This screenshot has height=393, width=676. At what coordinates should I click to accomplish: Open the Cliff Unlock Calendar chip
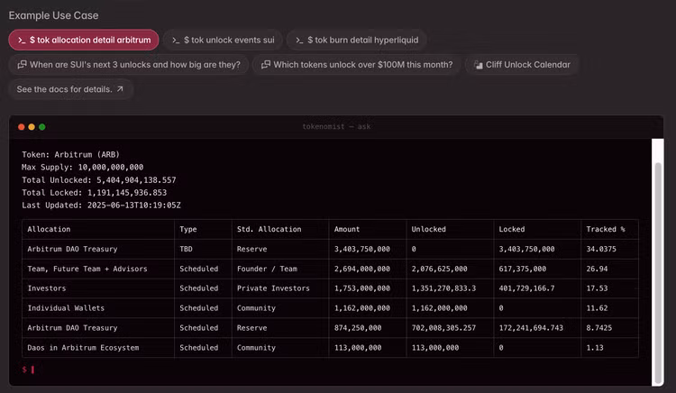click(522, 65)
